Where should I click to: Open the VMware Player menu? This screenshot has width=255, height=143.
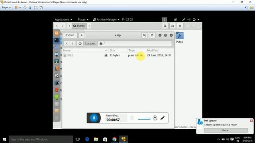pyautogui.click(x=6, y=8)
